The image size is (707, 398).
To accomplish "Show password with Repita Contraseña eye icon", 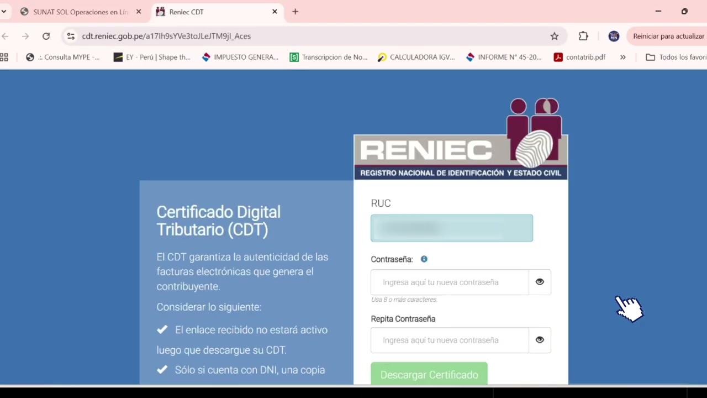I will click(x=540, y=341).
